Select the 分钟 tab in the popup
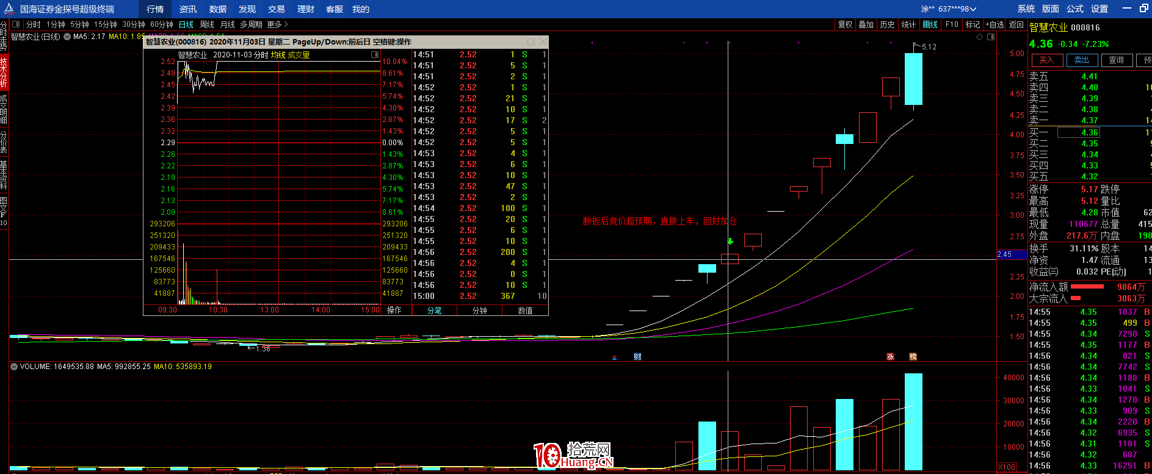 [480, 311]
